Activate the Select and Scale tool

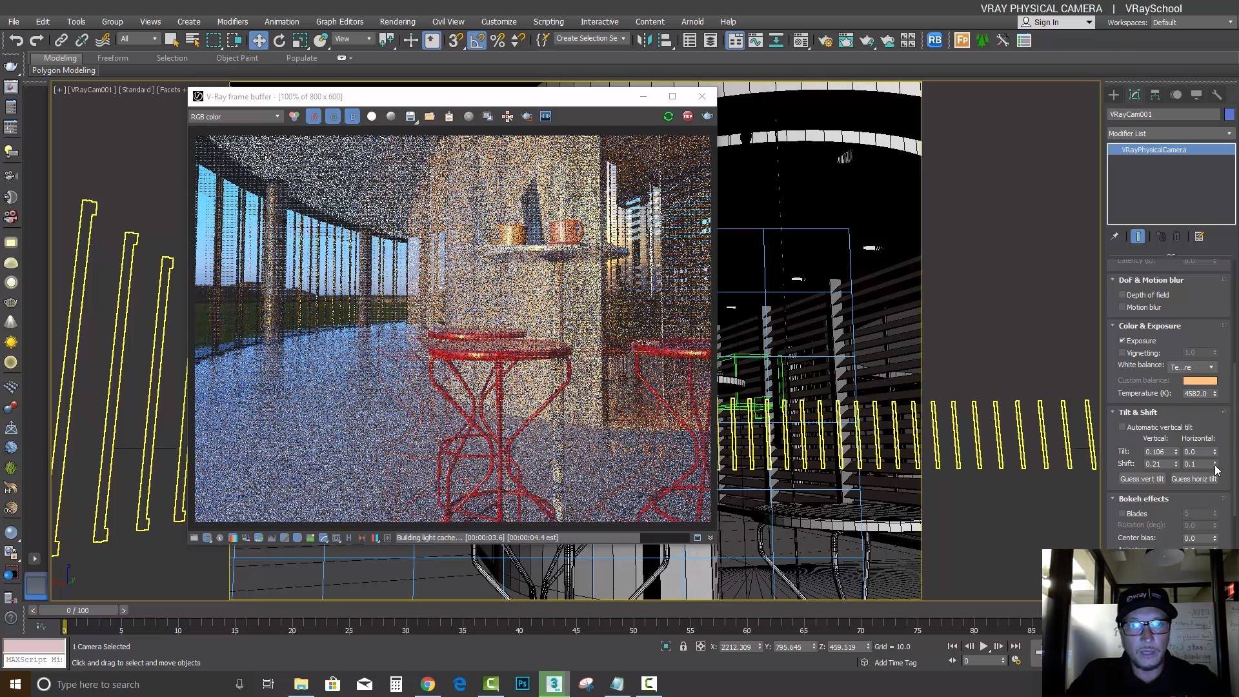299,41
